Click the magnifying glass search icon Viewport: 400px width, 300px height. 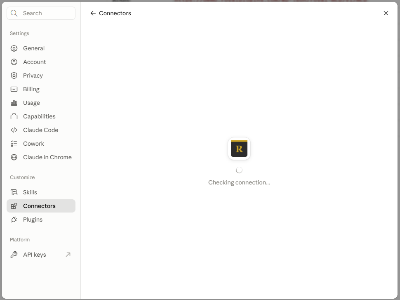coord(14,13)
